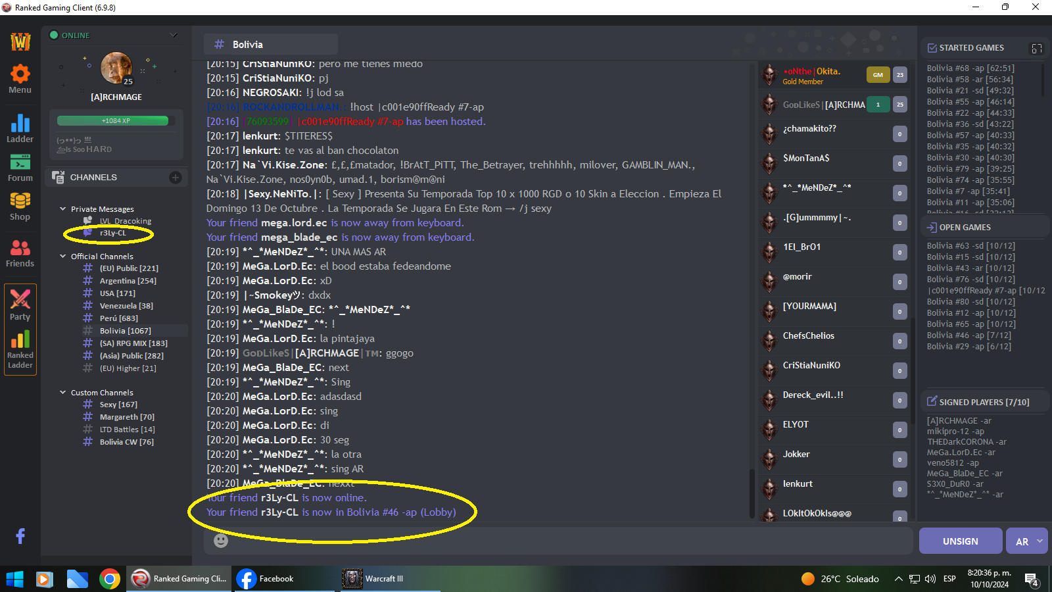The height and width of the screenshot is (592, 1052).
Task: Select open game Bolivia #63 -sd
Action: coord(970,246)
